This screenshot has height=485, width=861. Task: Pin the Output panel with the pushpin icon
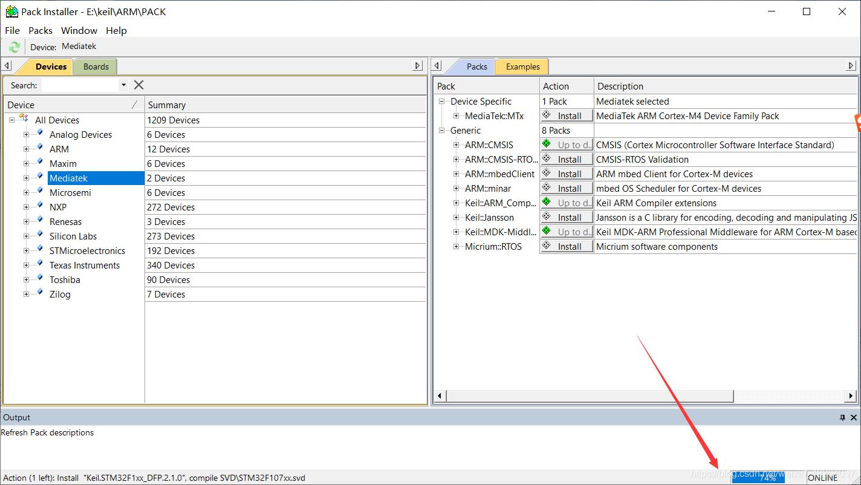843,418
